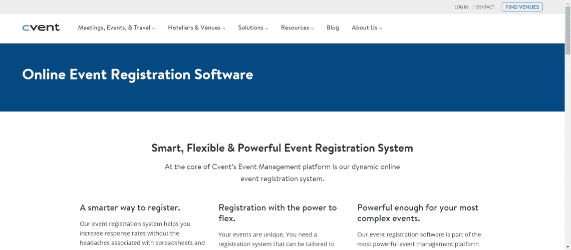Click the 'Our event registration system helps you' paragraph

[142, 236]
